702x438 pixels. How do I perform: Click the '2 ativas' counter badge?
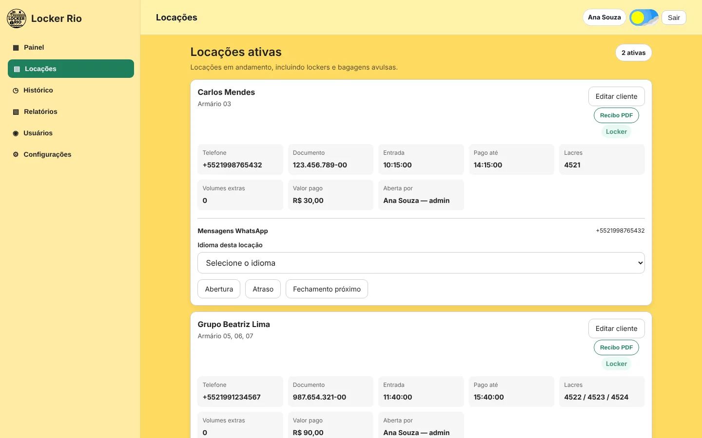coord(633,53)
